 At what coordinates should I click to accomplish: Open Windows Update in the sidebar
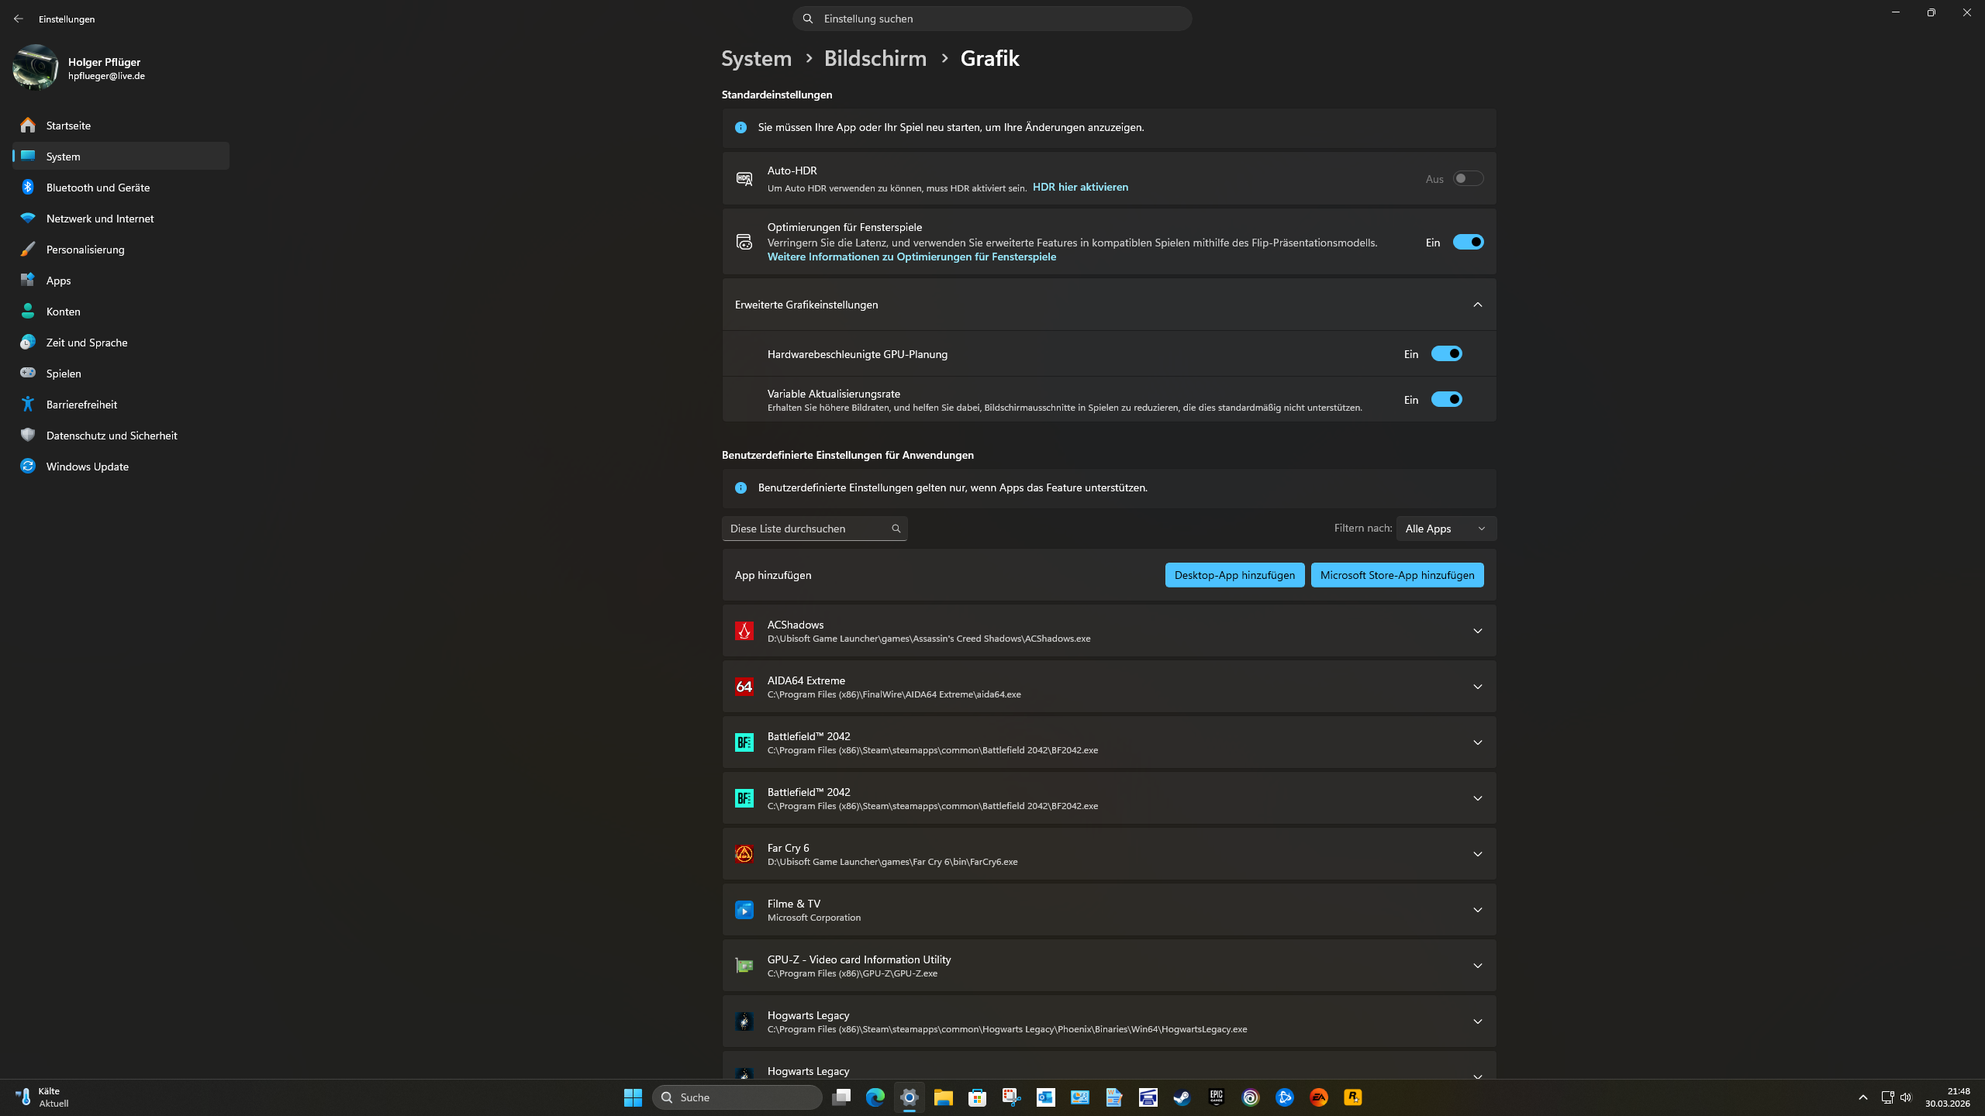pyautogui.click(x=86, y=466)
